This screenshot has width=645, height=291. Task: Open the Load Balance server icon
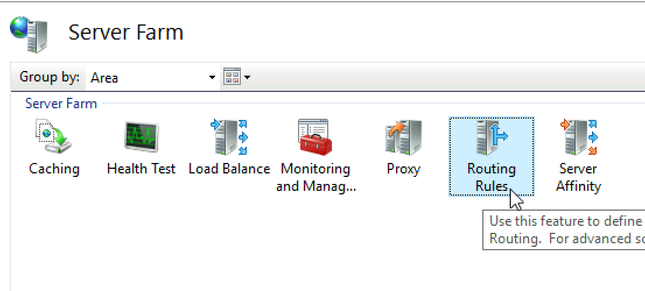point(229,137)
